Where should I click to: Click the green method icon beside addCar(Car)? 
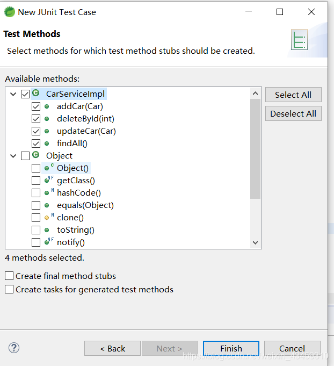coord(47,106)
